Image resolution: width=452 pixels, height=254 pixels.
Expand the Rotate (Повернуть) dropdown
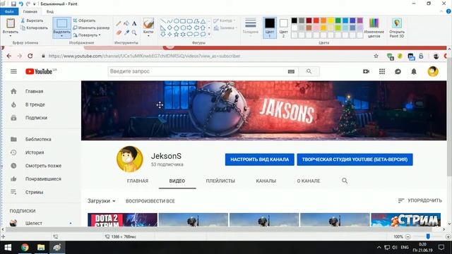pos(86,35)
